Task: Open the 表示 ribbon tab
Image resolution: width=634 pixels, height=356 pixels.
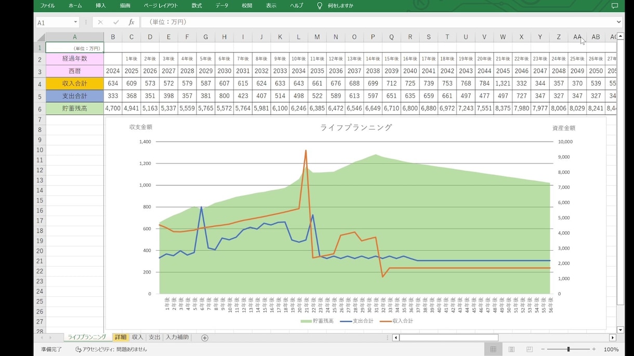Action: click(271, 6)
